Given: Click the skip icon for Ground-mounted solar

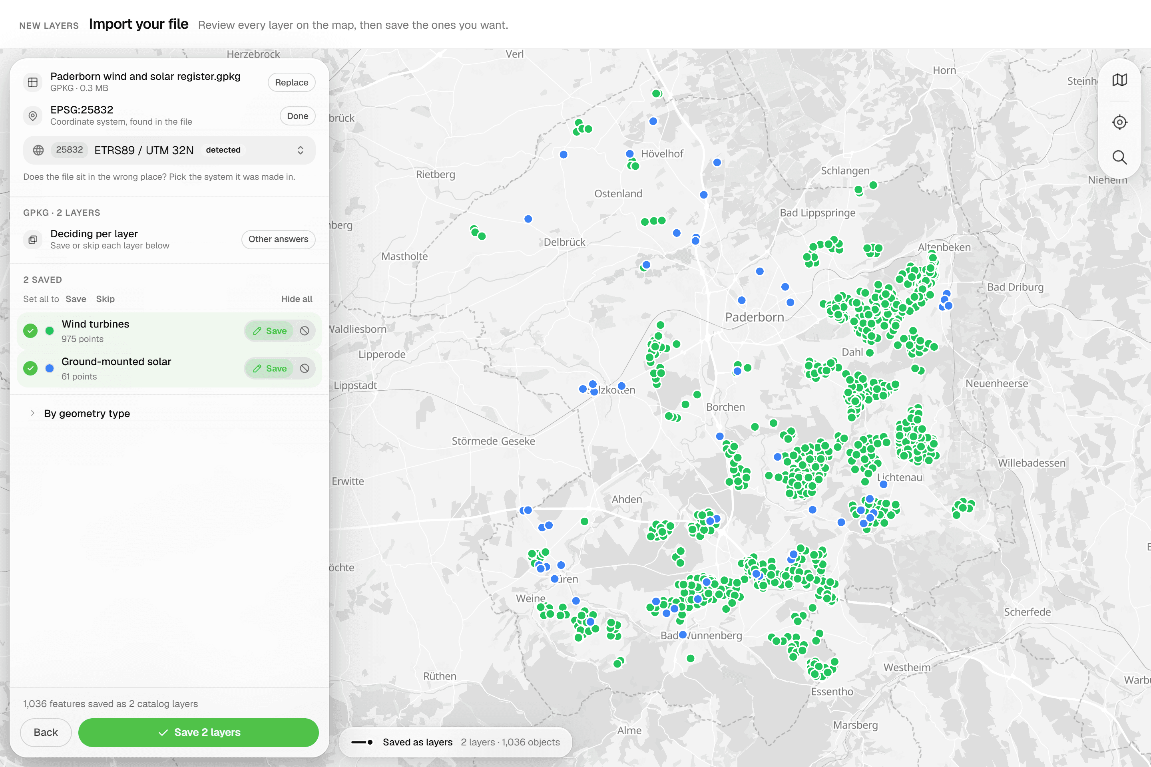Looking at the screenshot, I should pos(305,368).
